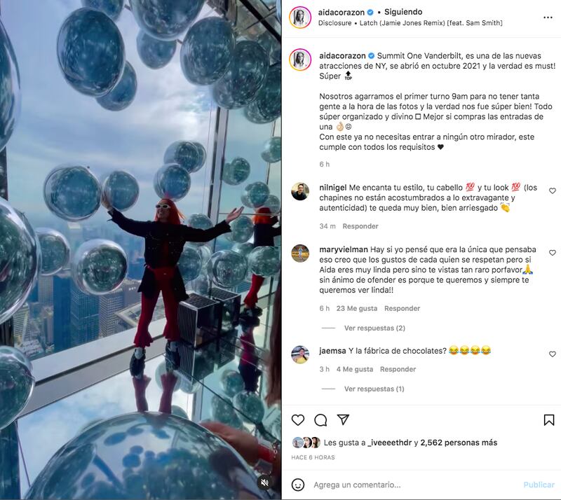This screenshot has height=500, width=561.
Task: Like jaemsa's comment heart
Action: pyautogui.click(x=553, y=354)
